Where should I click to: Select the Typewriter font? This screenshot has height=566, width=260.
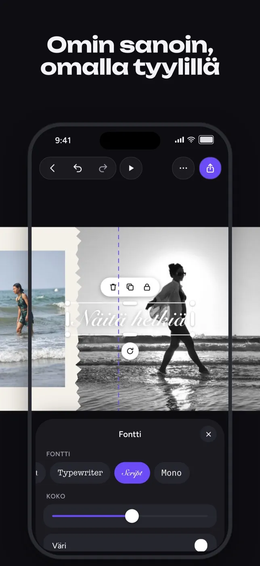point(80,473)
